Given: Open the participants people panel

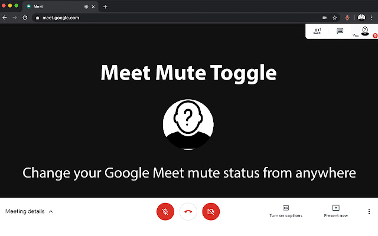Looking at the screenshot, I should [317, 31].
